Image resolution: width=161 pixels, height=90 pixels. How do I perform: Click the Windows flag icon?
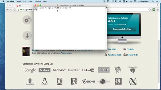pos(106,55)
